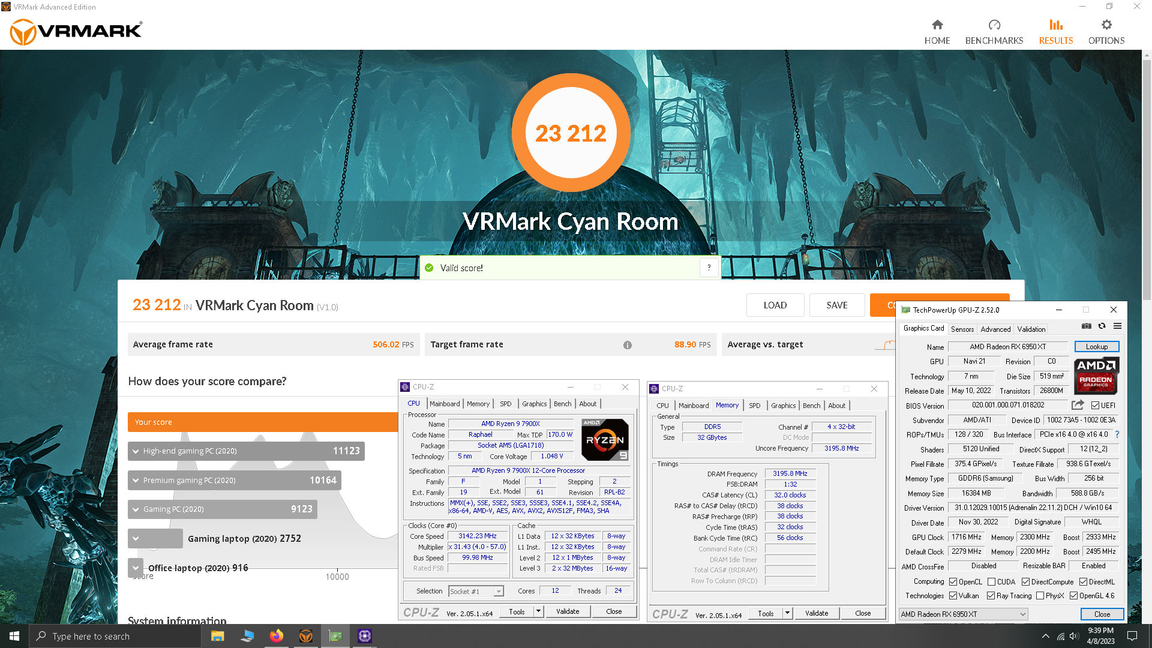Click the GPU-Z refresh icon
Image resolution: width=1152 pixels, height=648 pixels.
click(1102, 326)
